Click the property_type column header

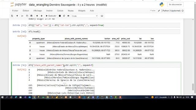(38, 39)
